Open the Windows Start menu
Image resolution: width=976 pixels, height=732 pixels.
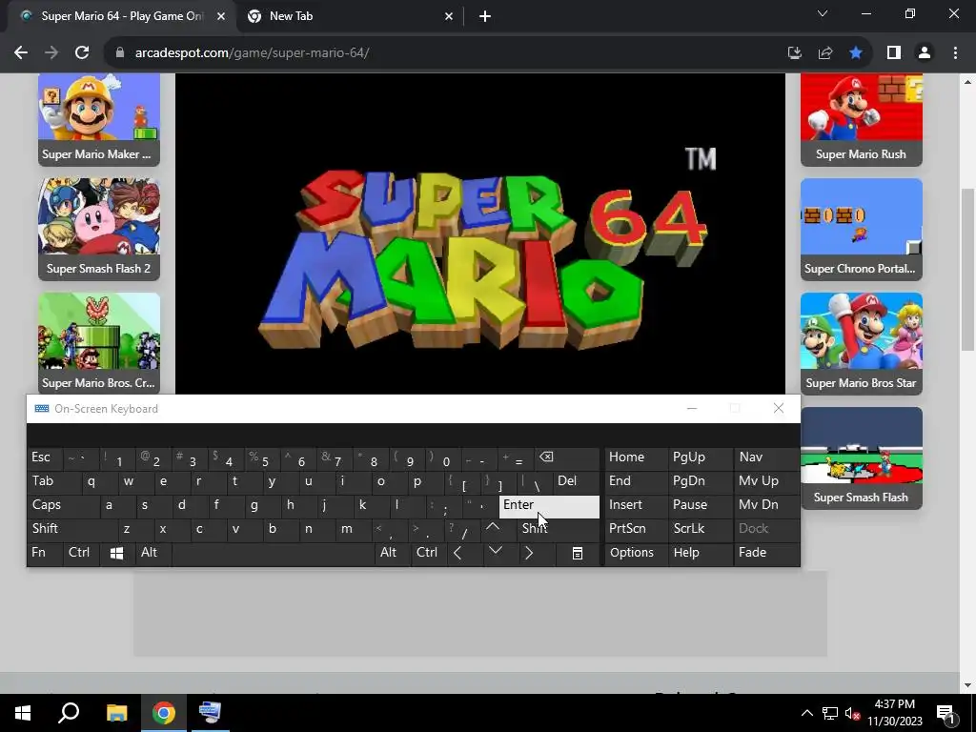[23, 713]
